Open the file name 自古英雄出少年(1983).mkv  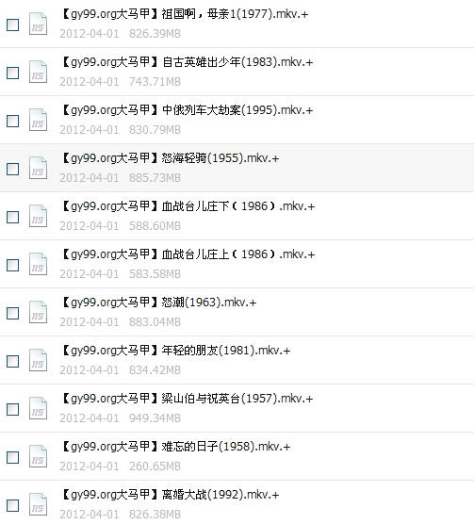click(188, 62)
